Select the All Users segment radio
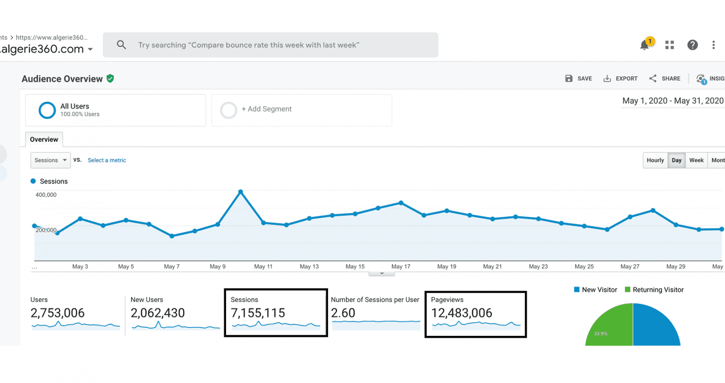The image size is (725, 383). coord(47,110)
